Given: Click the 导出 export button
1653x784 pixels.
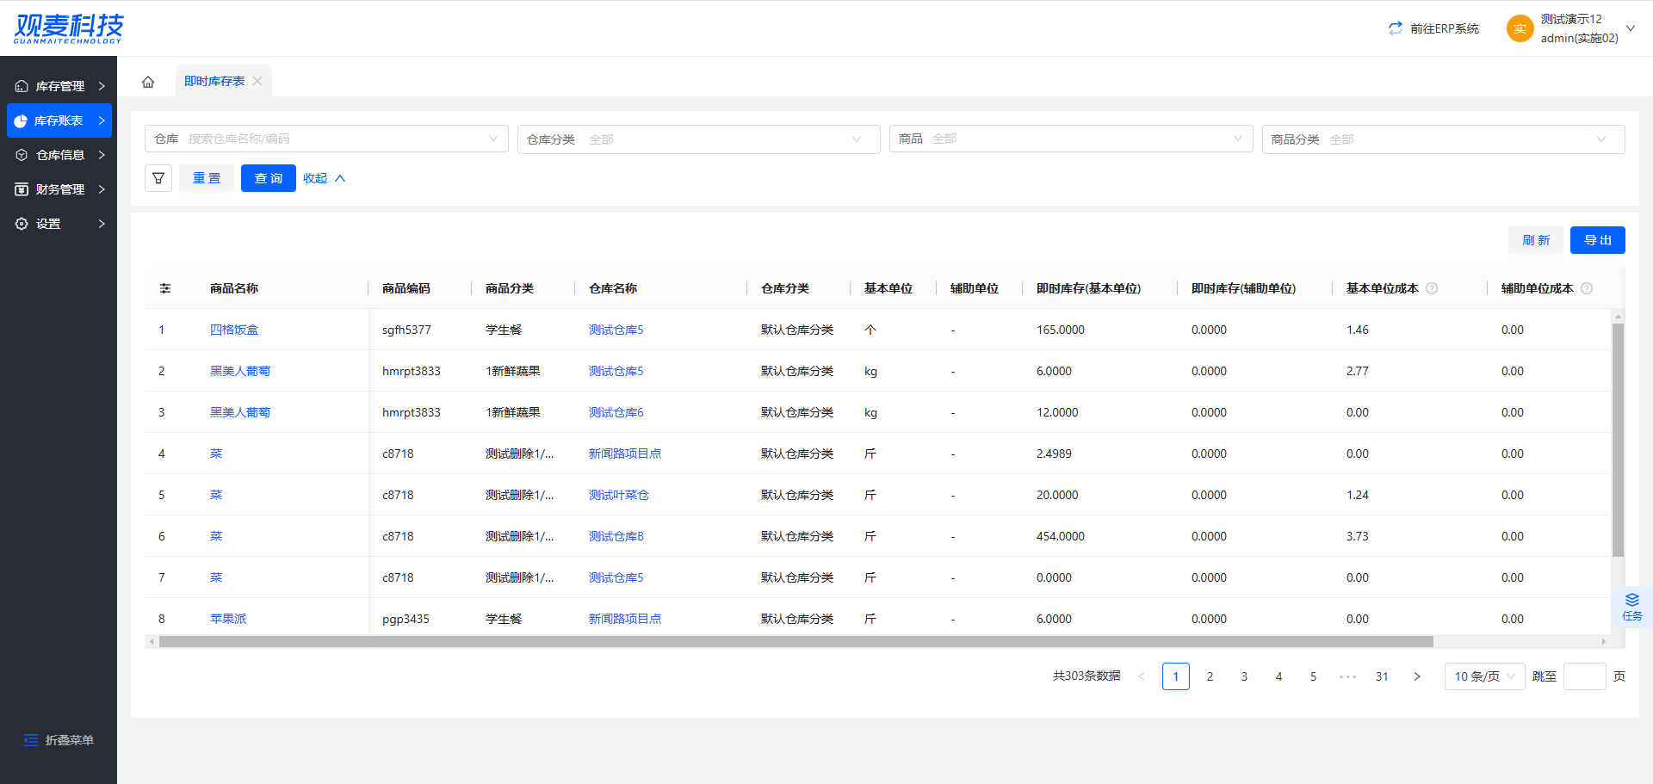Looking at the screenshot, I should (x=1597, y=240).
